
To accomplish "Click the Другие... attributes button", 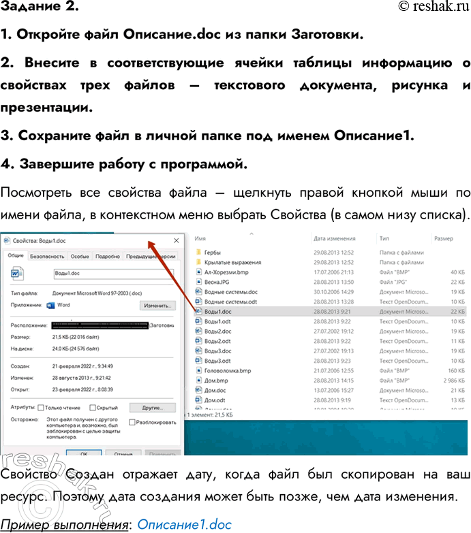I will pos(151,407).
